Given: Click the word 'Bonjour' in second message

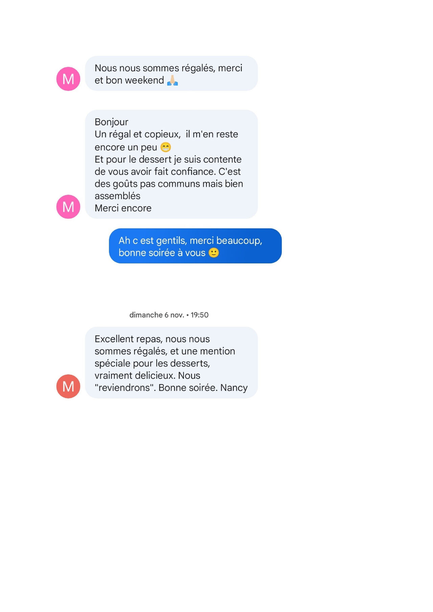Looking at the screenshot, I should click(x=111, y=122).
